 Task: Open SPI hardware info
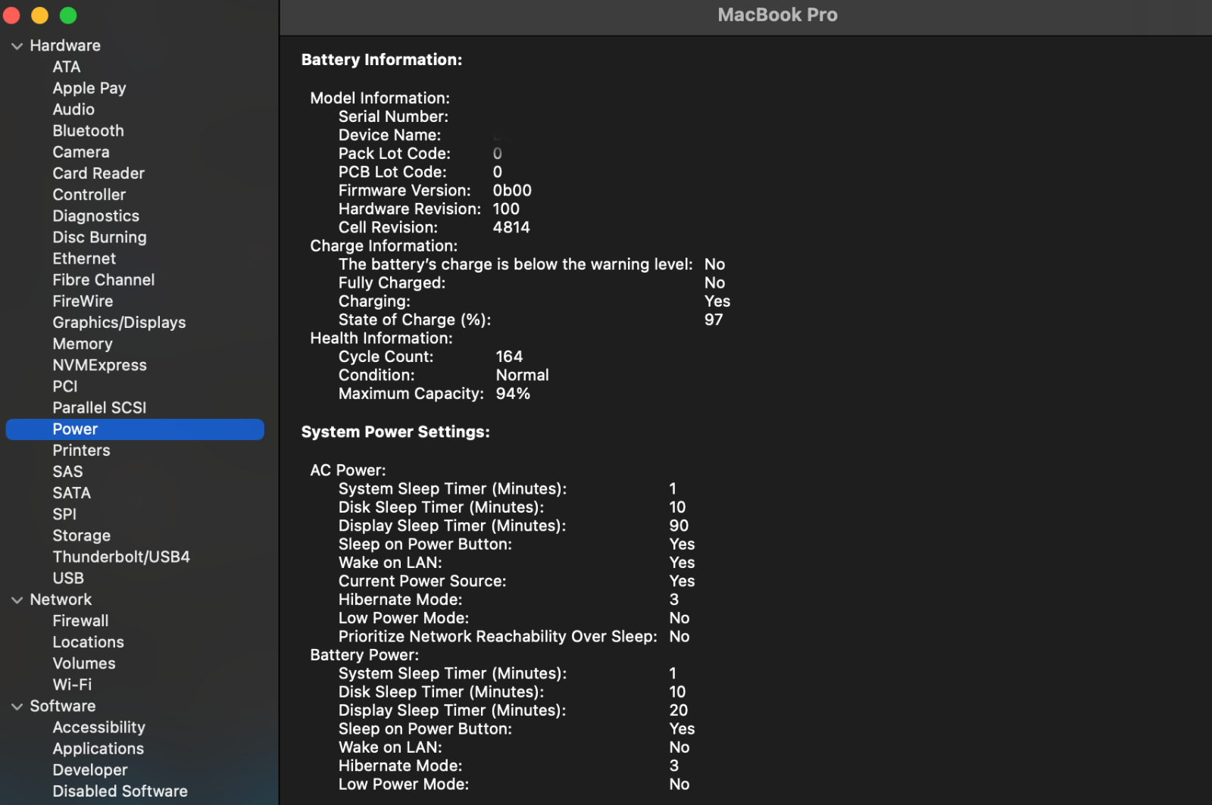64,513
